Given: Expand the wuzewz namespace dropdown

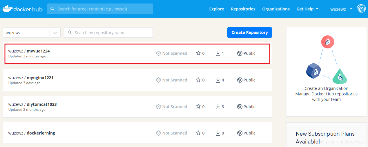Looking at the screenshot, I should 55,33.
